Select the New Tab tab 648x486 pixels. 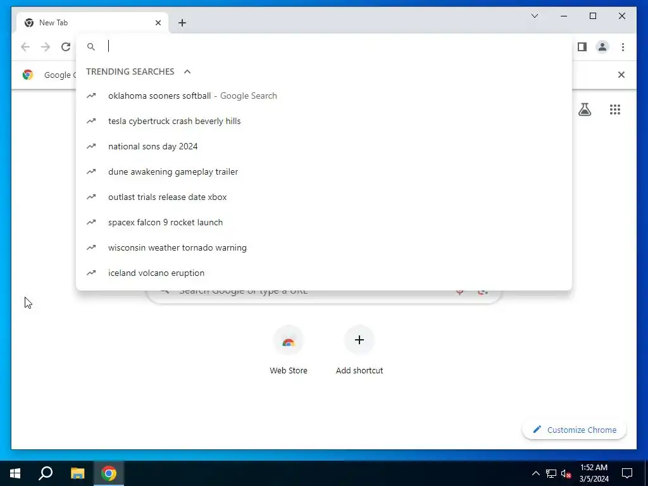(x=92, y=23)
